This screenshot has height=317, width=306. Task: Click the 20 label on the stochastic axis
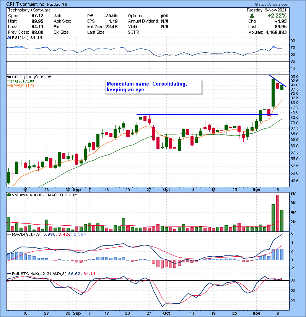293,301
